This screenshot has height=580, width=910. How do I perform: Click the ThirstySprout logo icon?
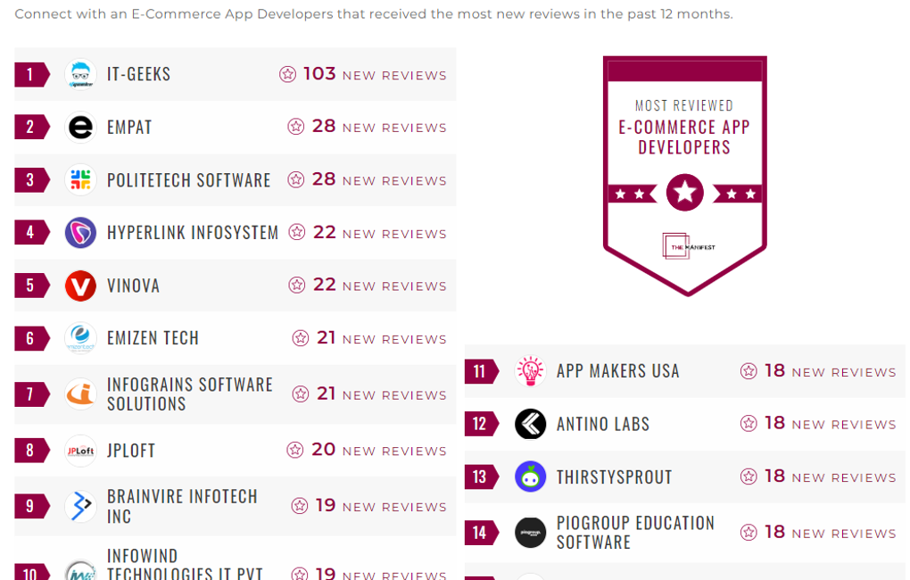pos(531,476)
